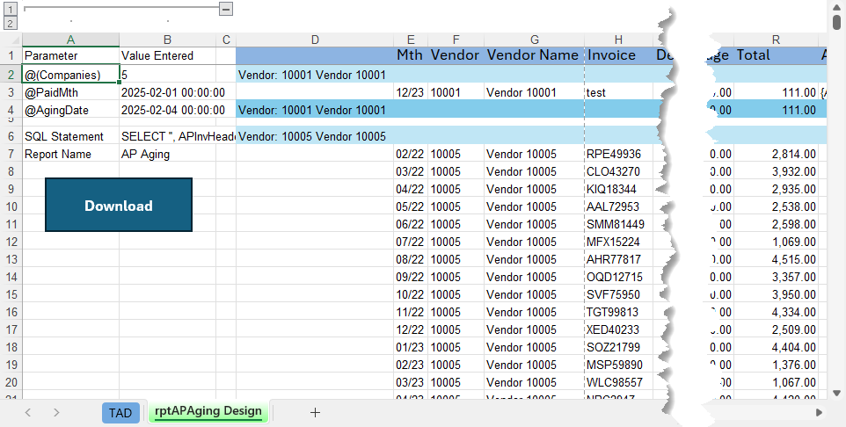This screenshot has width=846, height=427.
Task: Click the vertical scrollbar down arrow
Action: click(x=837, y=393)
